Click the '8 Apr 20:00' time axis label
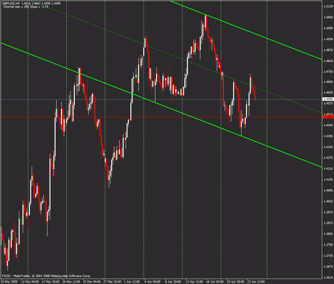This screenshot has height=284, width=334. pos(173,282)
